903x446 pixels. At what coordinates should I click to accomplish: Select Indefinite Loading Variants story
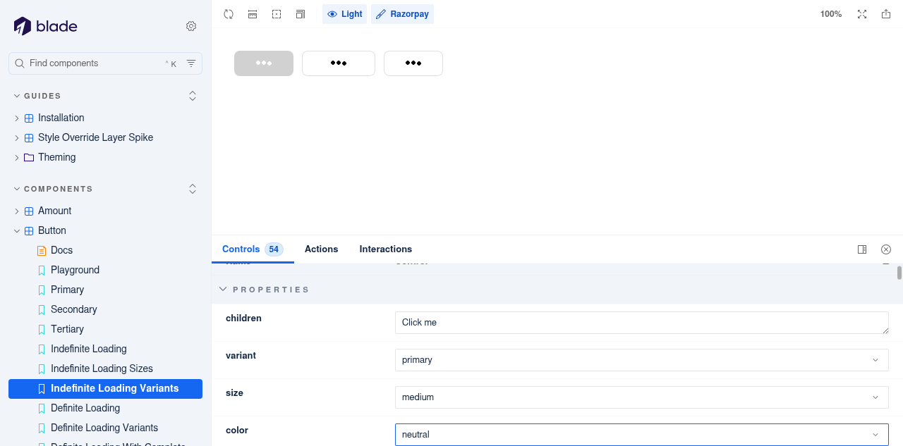pos(105,388)
